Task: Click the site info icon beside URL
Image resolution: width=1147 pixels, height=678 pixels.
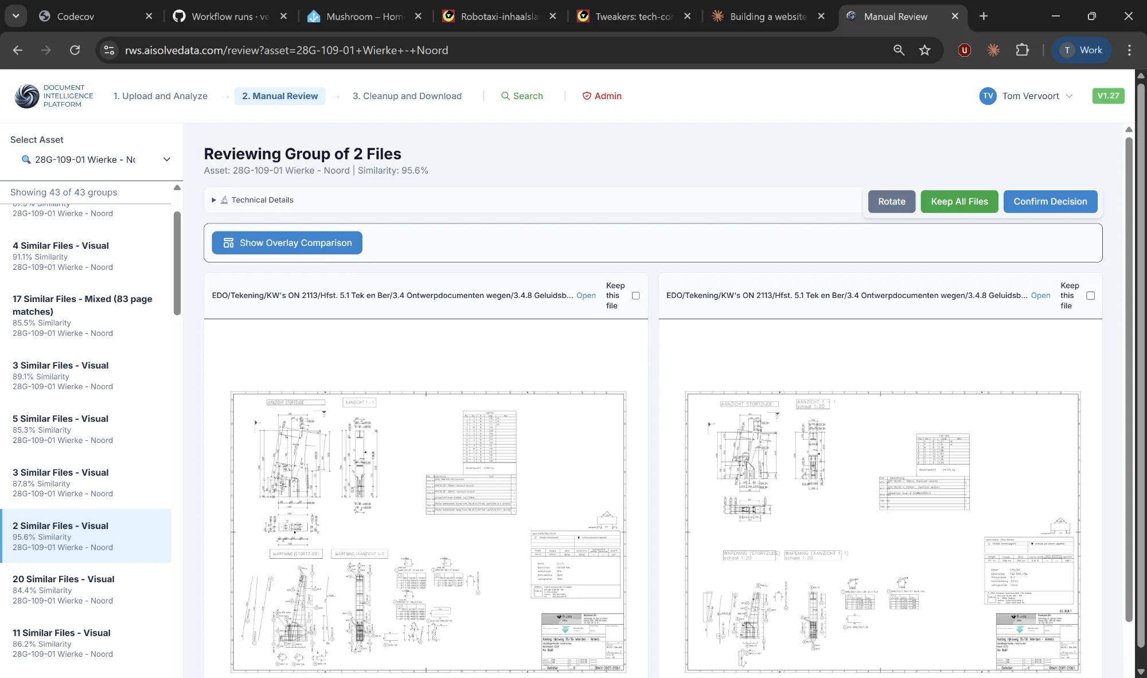Action: (x=109, y=50)
